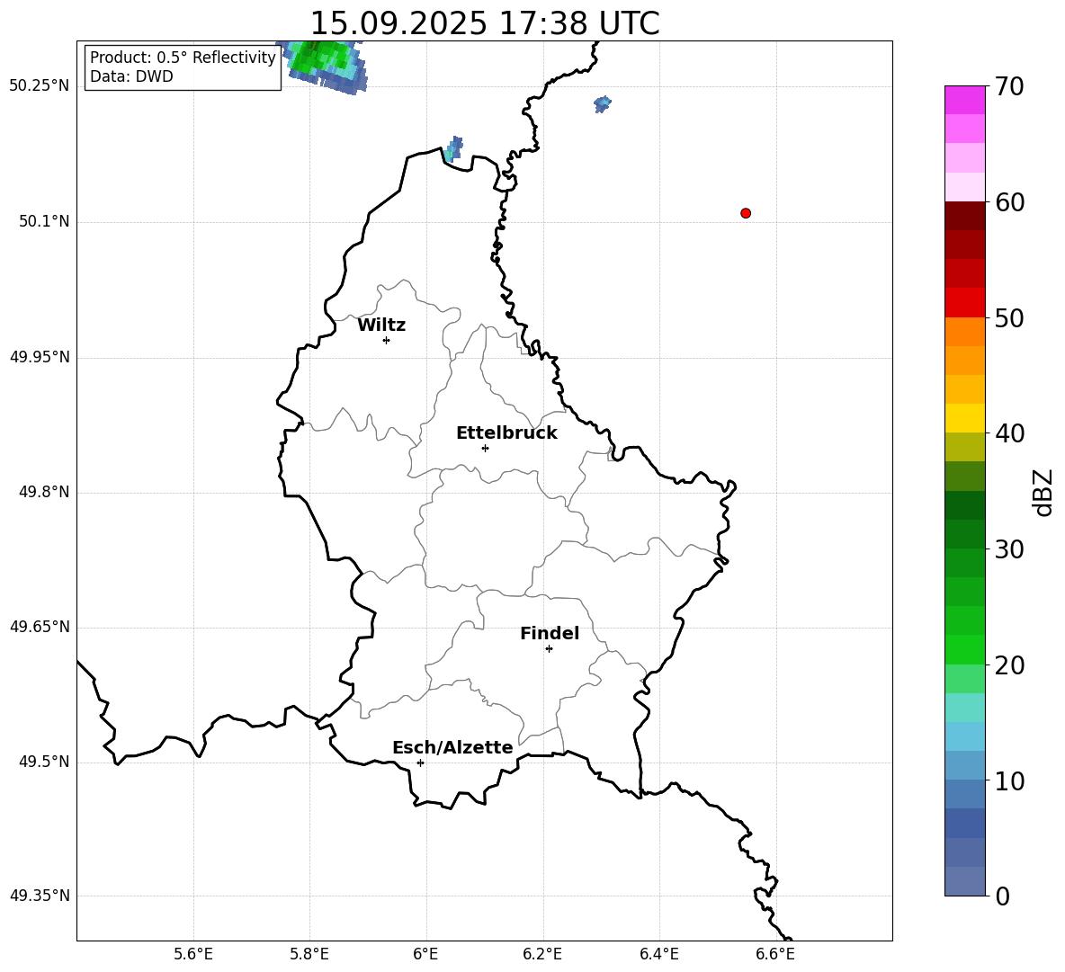Click the 5.8°E longitude label
This screenshot has width=1065, height=972.
tap(309, 954)
